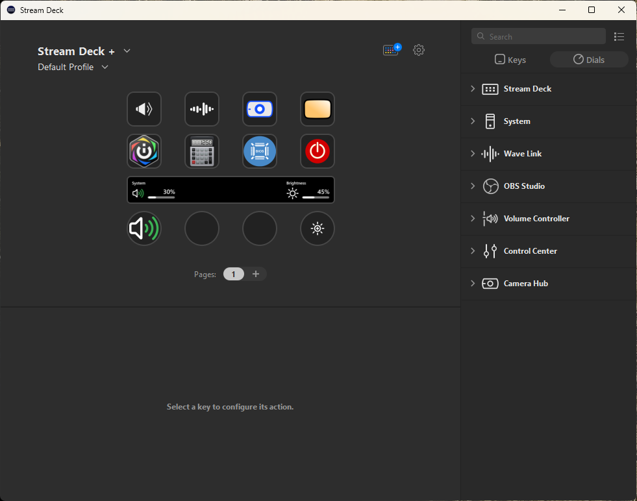Click the Stream Deck category keypad icon
637x501 pixels.
coord(490,89)
